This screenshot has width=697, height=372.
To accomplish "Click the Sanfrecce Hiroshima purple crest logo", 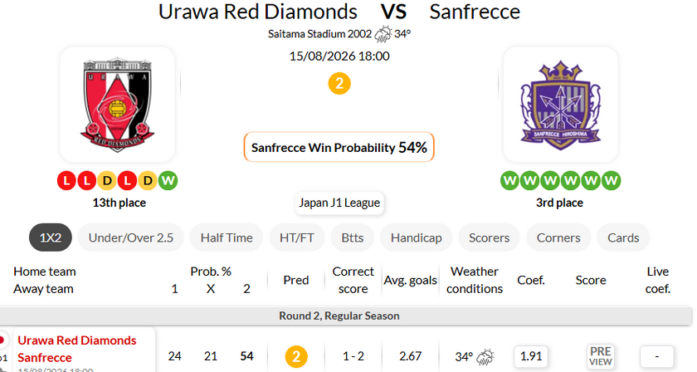I will point(561,105).
